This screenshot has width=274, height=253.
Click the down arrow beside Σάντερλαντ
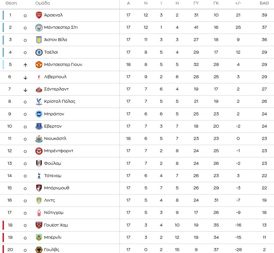[x=25, y=90]
